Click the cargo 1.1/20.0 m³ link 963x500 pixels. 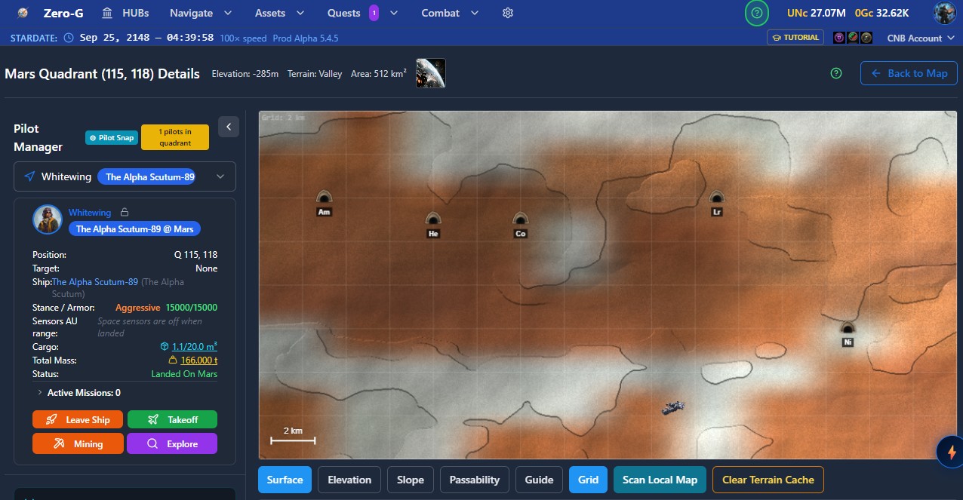coord(195,347)
